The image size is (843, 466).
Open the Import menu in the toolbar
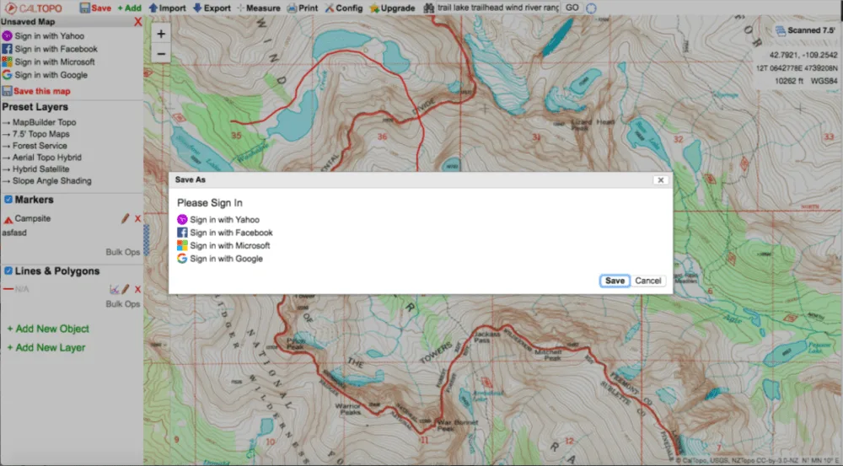pyautogui.click(x=167, y=8)
